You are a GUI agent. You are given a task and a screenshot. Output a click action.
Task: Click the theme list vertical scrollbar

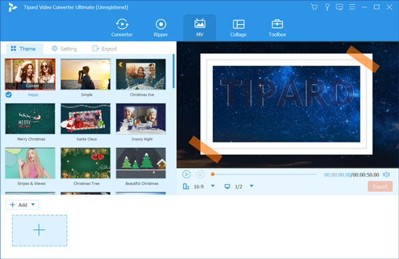(174, 71)
